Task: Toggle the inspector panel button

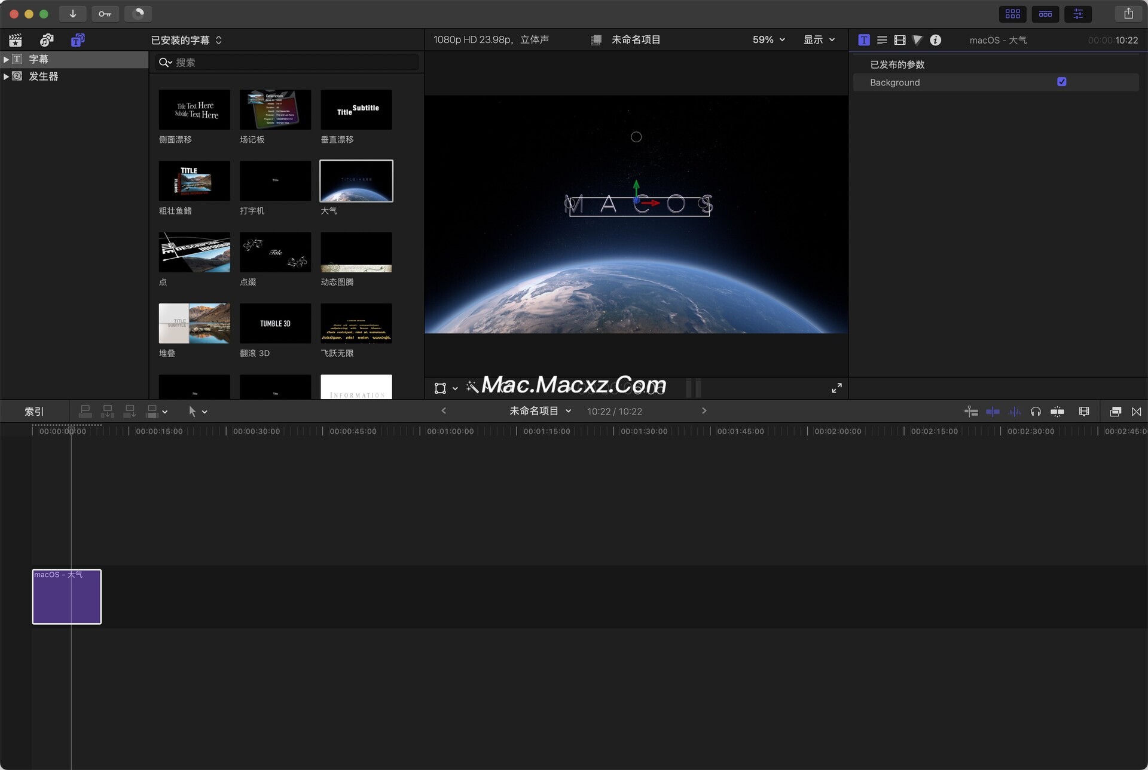Action: click(1077, 14)
